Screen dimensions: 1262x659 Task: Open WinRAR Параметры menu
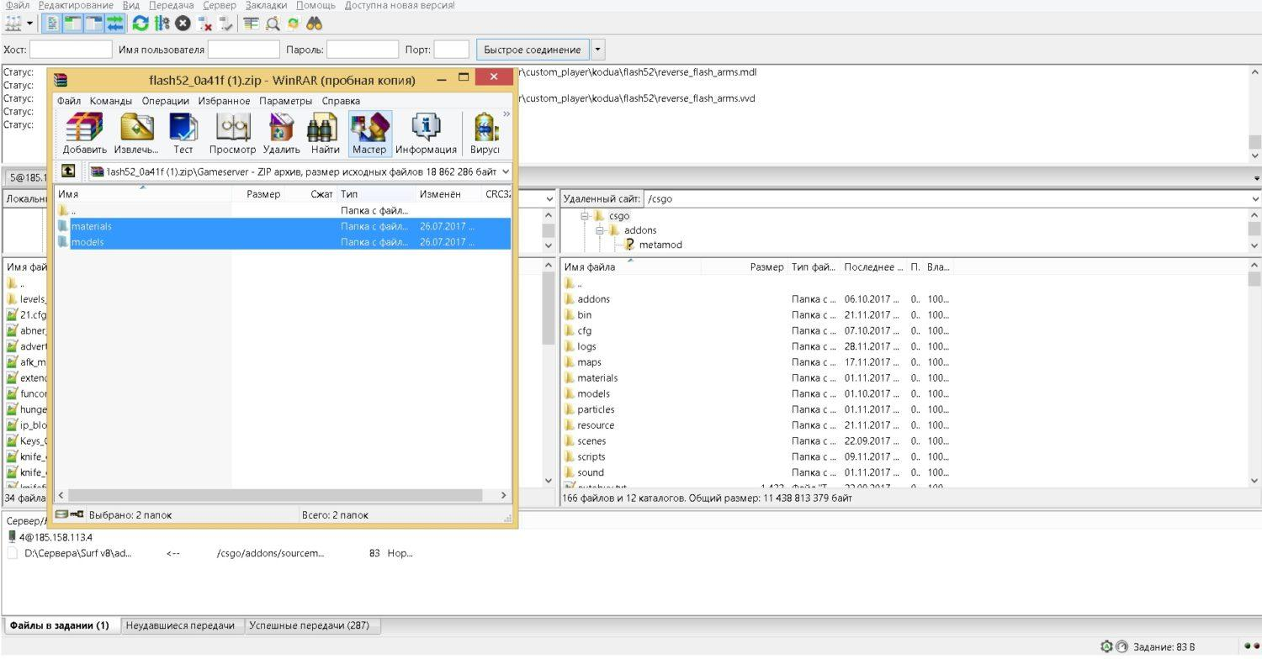(285, 101)
